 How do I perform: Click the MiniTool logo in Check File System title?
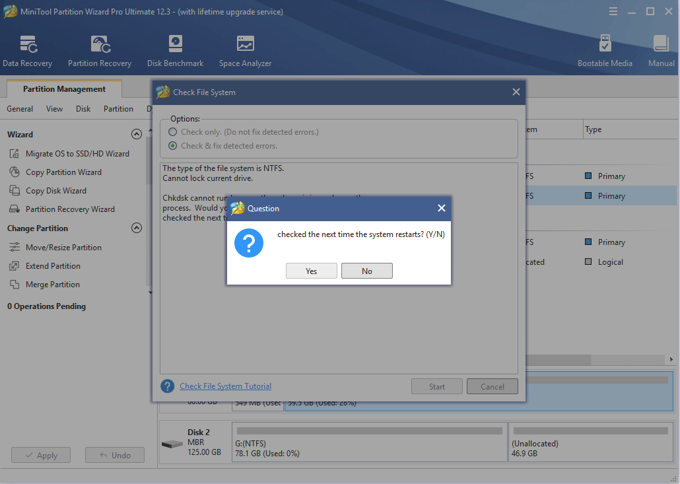pyautogui.click(x=163, y=92)
